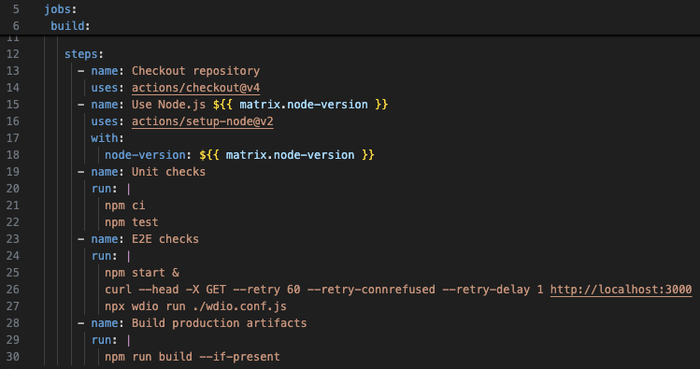The width and height of the screenshot is (700, 369).
Task: Click the 'run:' key on line 20
Action: point(104,189)
